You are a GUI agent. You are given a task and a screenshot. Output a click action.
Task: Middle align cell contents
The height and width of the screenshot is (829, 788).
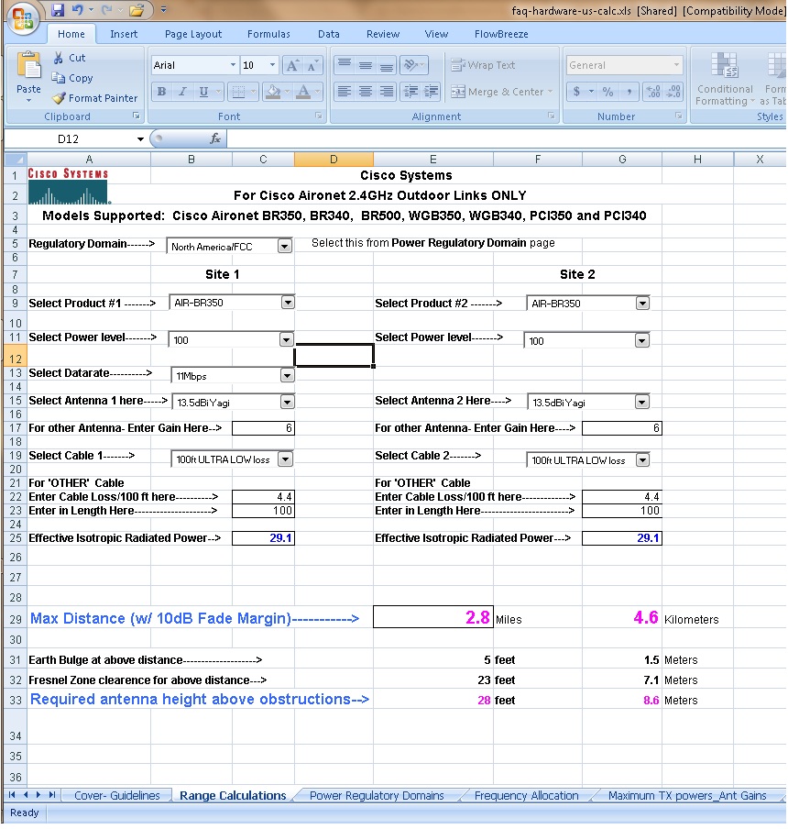pos(366,65)
